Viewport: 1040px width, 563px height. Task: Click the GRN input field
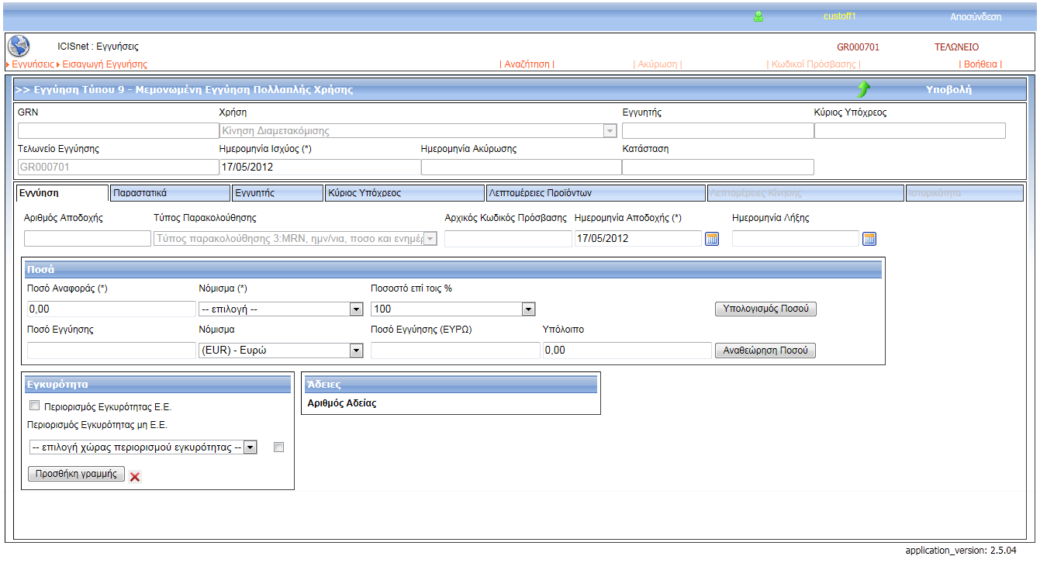pos(119,130)
